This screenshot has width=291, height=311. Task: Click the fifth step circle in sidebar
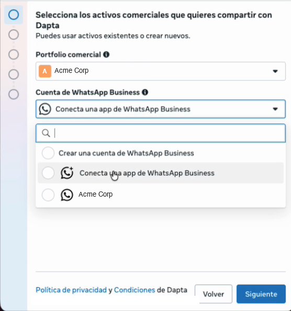point(14,94)
